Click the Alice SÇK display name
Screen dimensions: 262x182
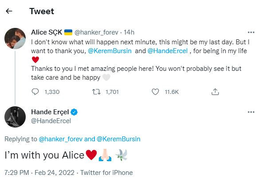(x=47, y=32)
